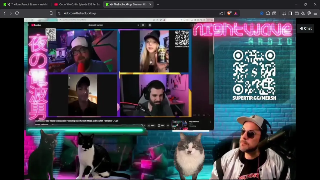Bookmark this page

click(x=51, y=13)
